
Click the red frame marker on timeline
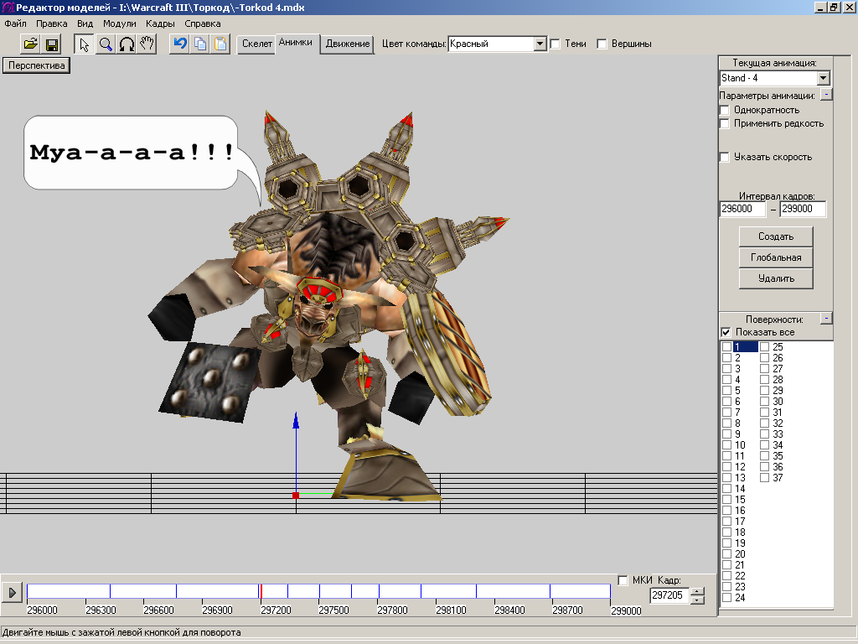tap(261, 591)
